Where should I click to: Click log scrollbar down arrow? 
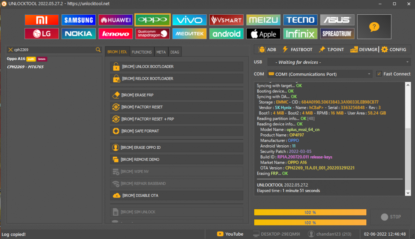408,193
